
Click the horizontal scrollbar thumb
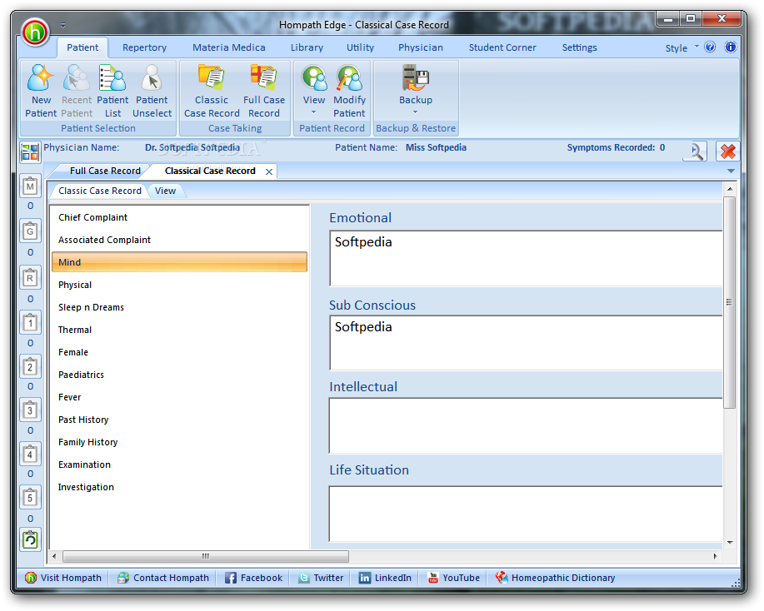click(206, 556)
